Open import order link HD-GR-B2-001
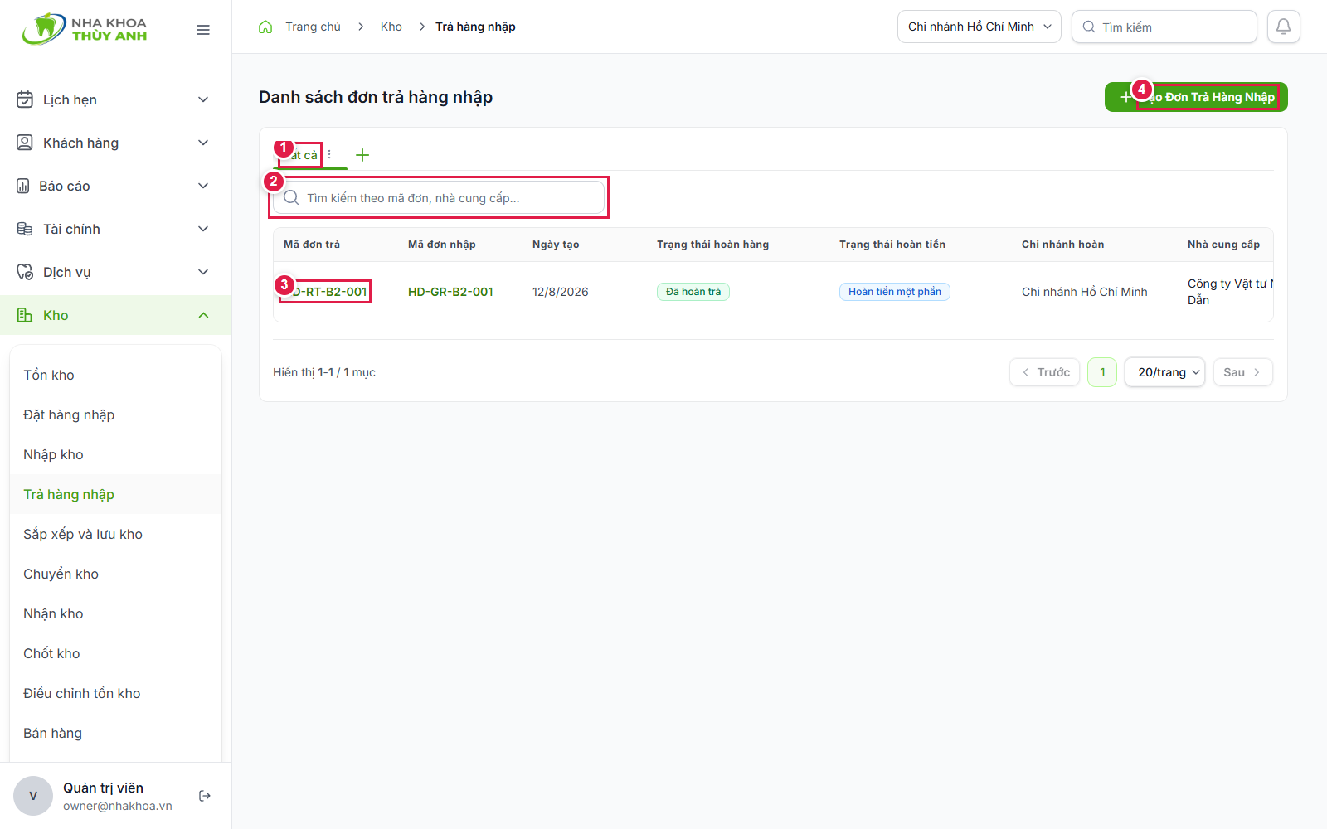The image size is (1327, 829). click(450, 292)
